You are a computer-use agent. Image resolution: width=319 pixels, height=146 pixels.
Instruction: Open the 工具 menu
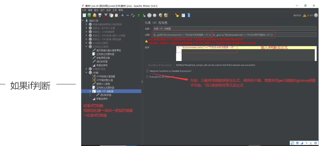114,10
